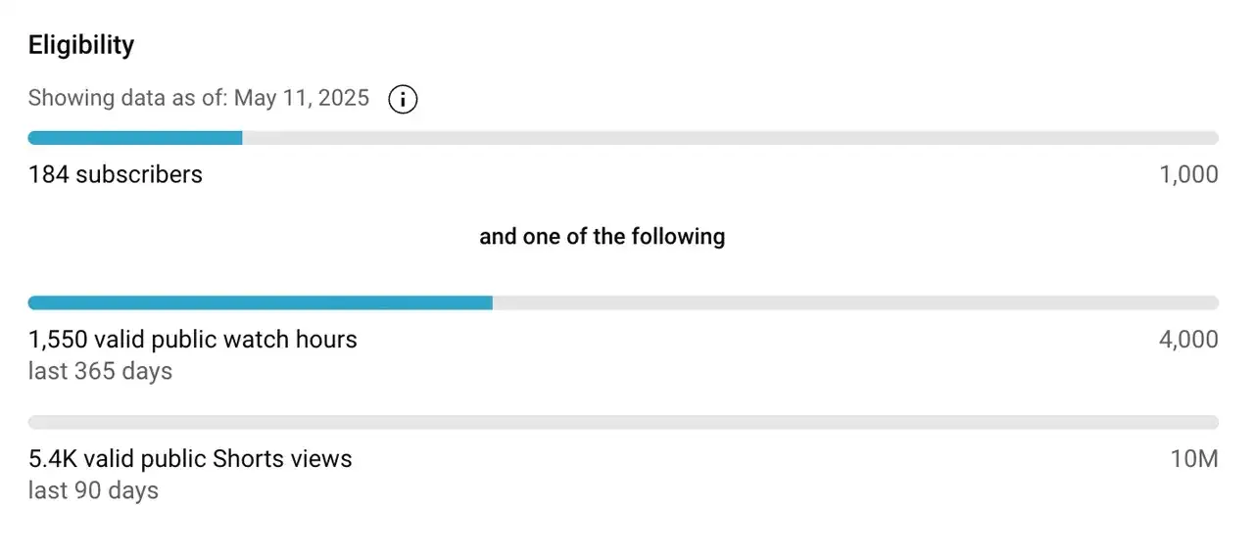Select the '1,550 valid public watch hours' text
Screen dimensions: 1254x554
pos(193,340)
